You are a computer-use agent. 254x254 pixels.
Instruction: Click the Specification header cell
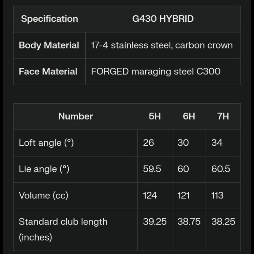point(49,19)
